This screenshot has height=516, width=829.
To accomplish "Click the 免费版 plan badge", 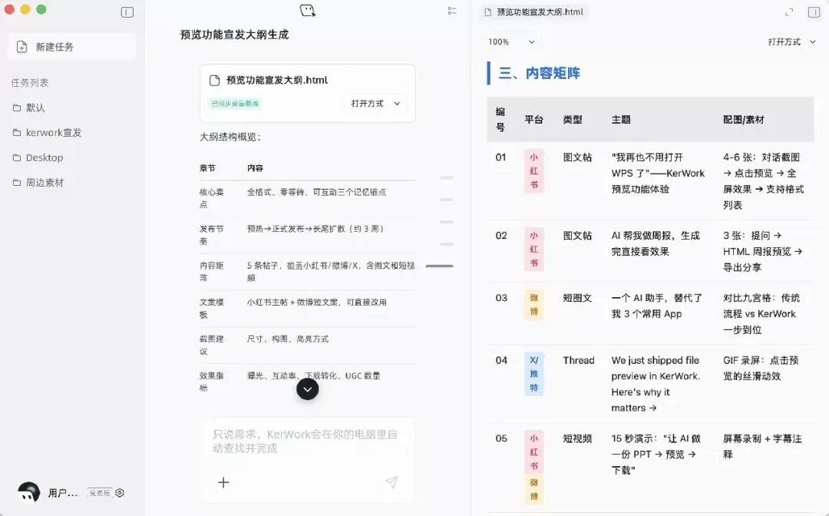I will 100,493.
